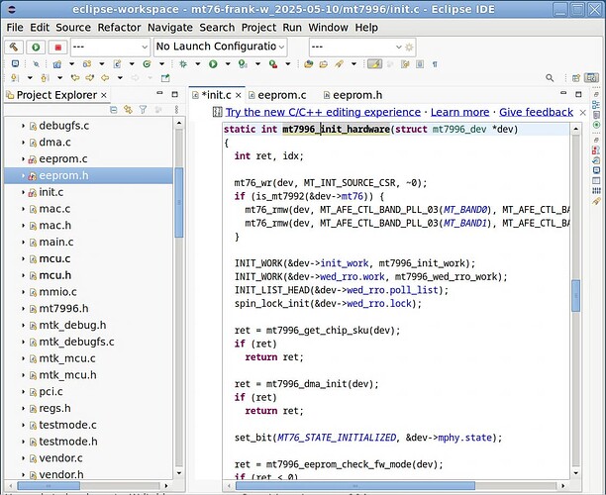The height and width of the screenshot is (495, 606).
Task: Click the Coverage launch icon
Action: (x=243, y=64)
